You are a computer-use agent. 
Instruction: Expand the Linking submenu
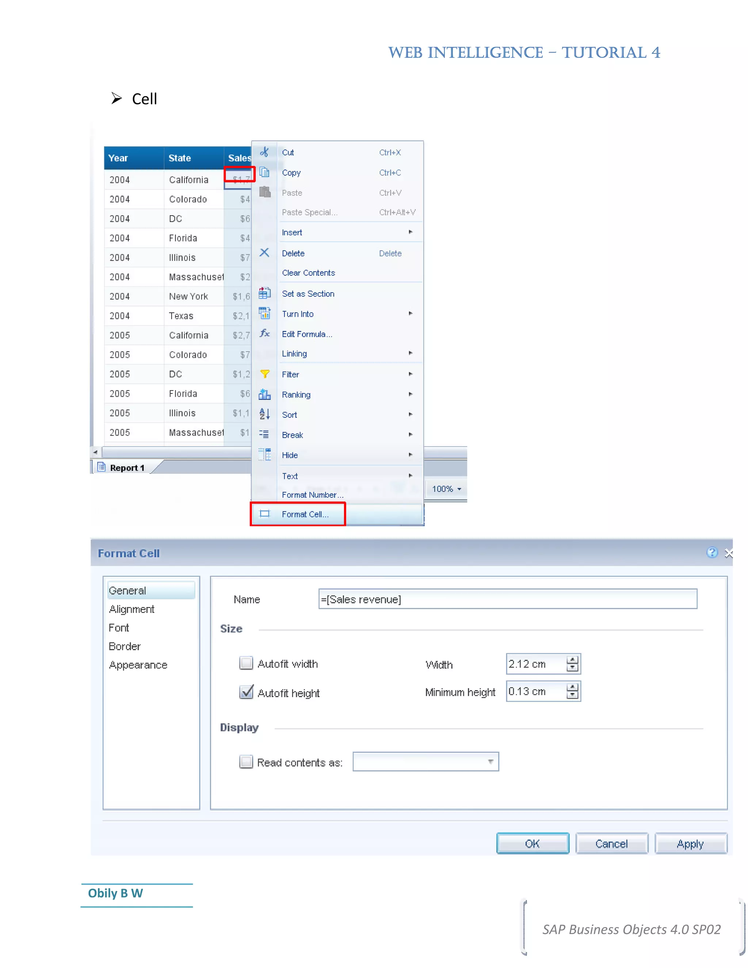[411, 353]
